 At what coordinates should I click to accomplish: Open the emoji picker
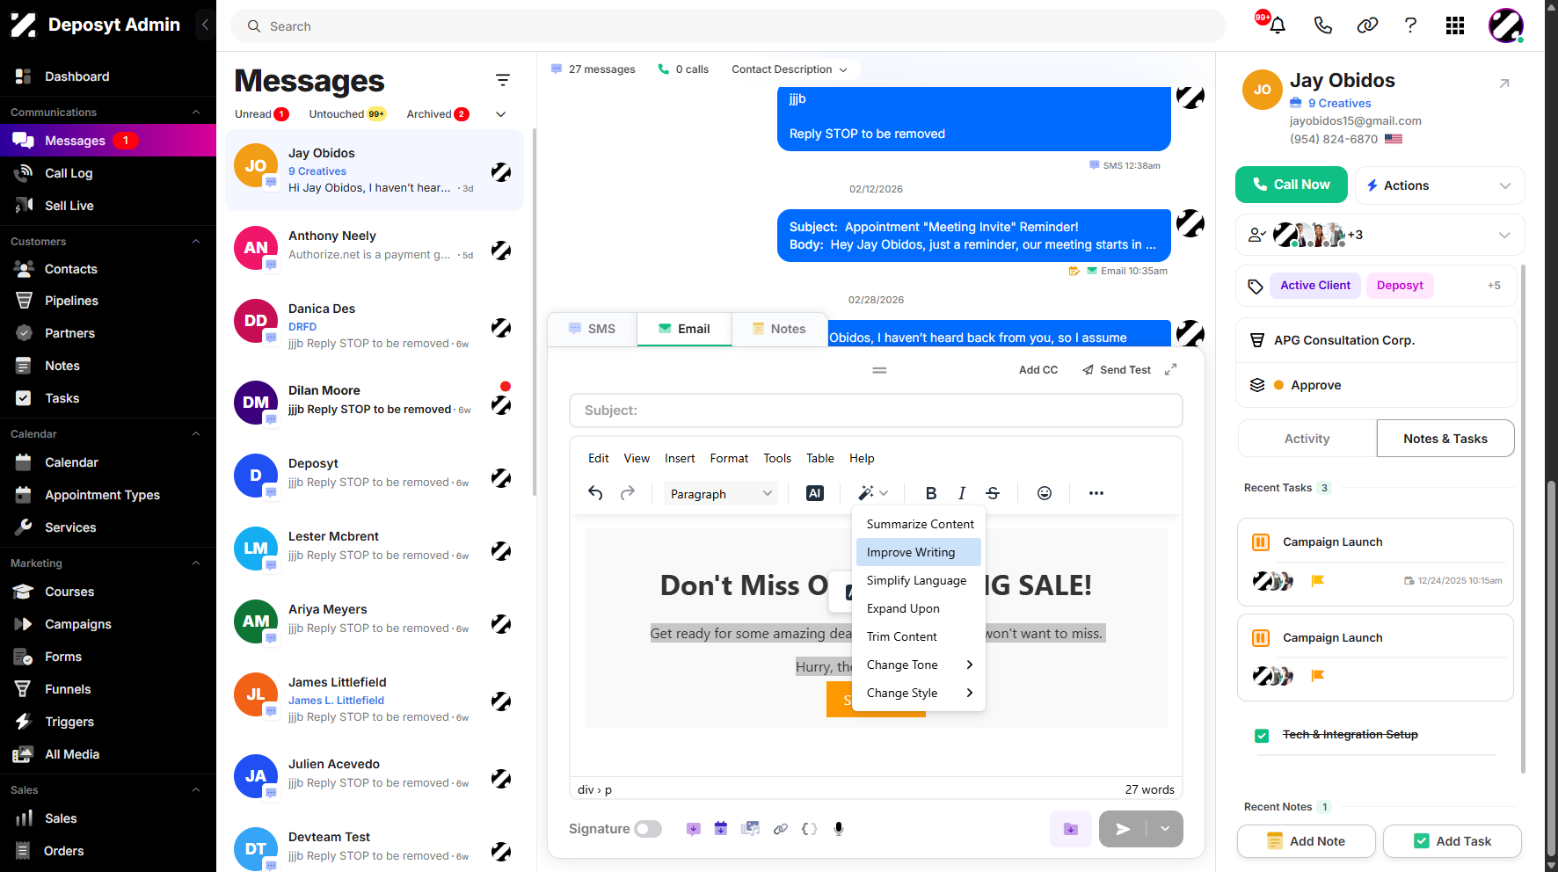[x=1045, y=493]
